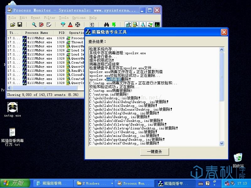Click the 17:13 taskbar clock

242,183
